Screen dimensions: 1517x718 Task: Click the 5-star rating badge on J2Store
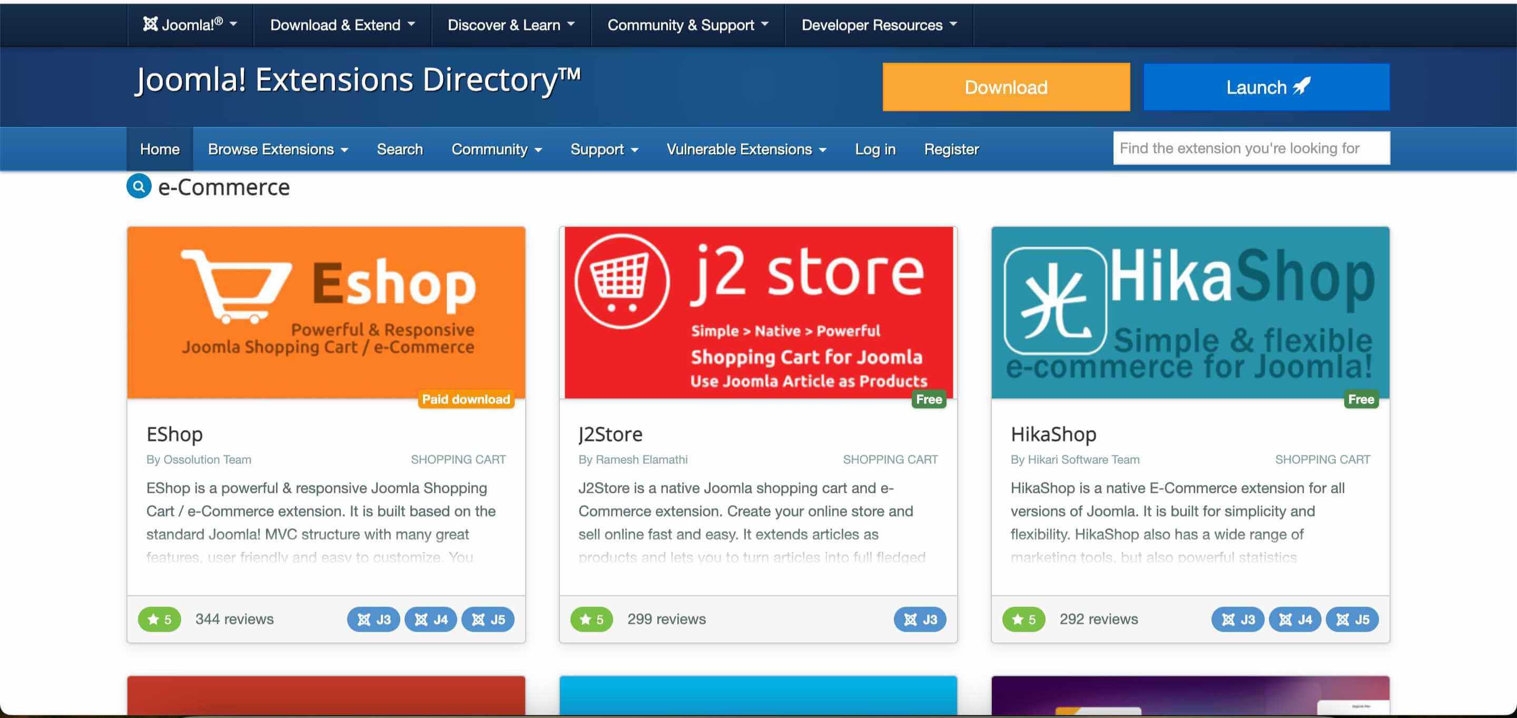tap(591, 619)
